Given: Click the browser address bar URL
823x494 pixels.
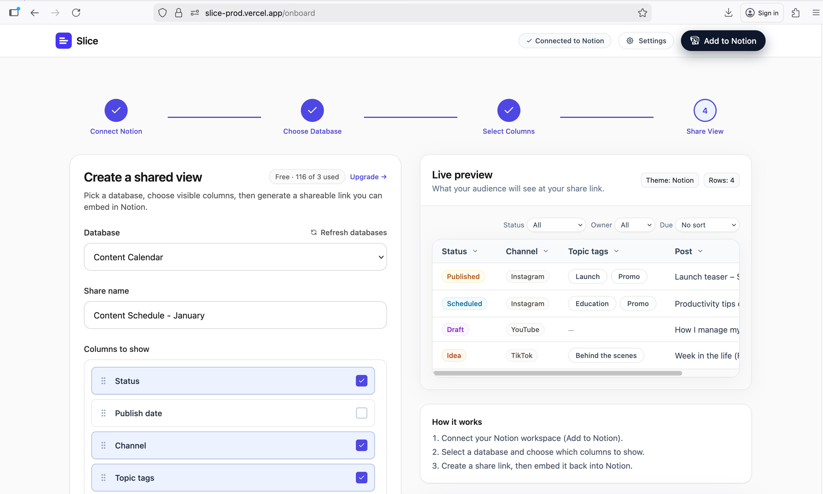Looking at the screenshot, I should tap(260, 13).
